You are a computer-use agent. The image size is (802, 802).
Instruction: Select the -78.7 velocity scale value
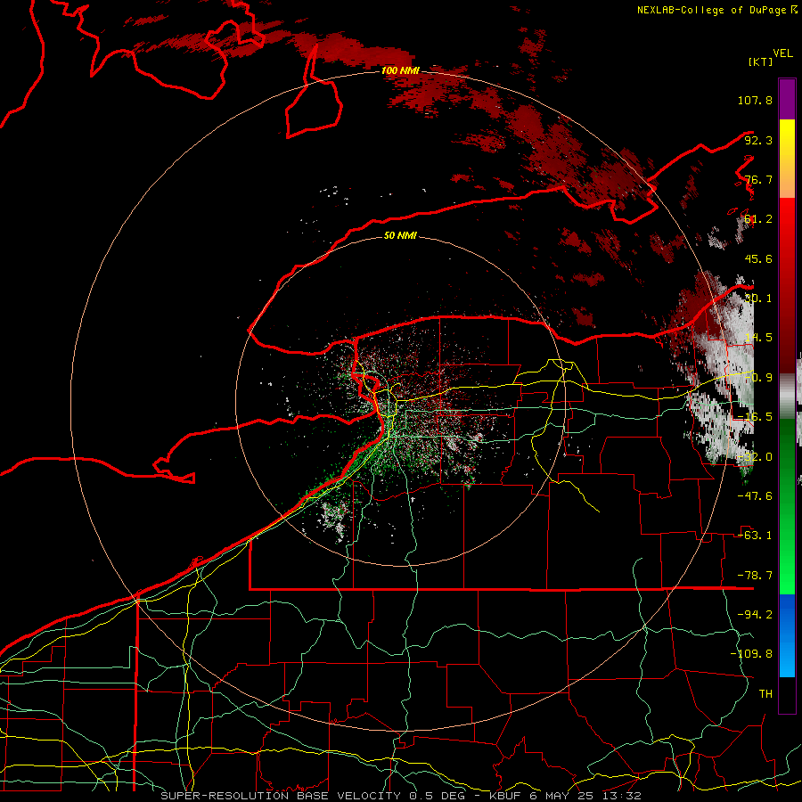pyautogui.click(x=755, y=575)
